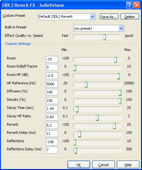Click the Diffusion (%) value field
The height and width of the screenshot is (170, 142).
tap(52, 92)
